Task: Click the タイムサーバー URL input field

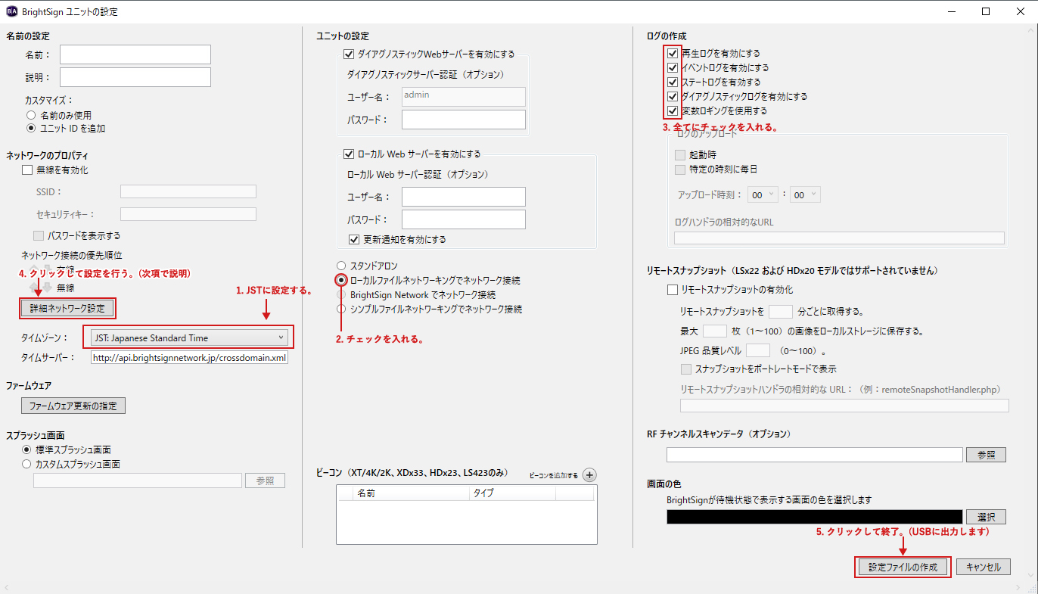Action: pos(189,357)
